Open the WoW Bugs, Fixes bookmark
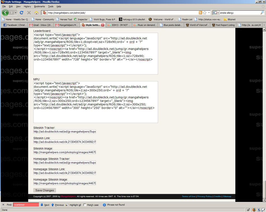The width and height of the screenshot is (266, 212). (103, 20)
